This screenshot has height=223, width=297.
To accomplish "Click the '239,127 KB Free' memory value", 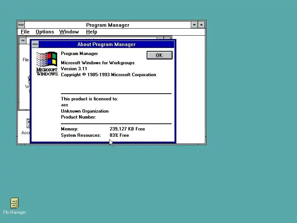I will click(x=127, y=129).
